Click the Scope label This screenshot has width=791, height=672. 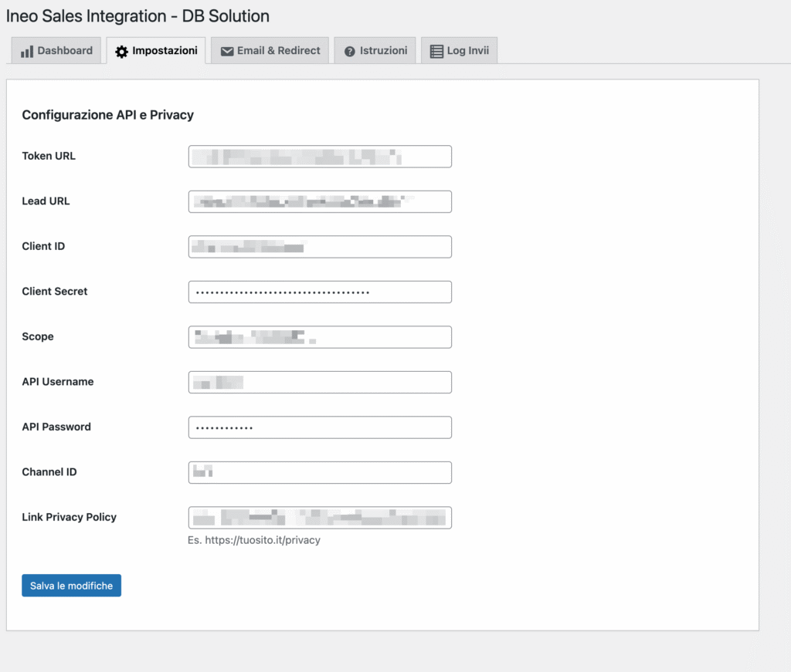(x=38, y=336)
